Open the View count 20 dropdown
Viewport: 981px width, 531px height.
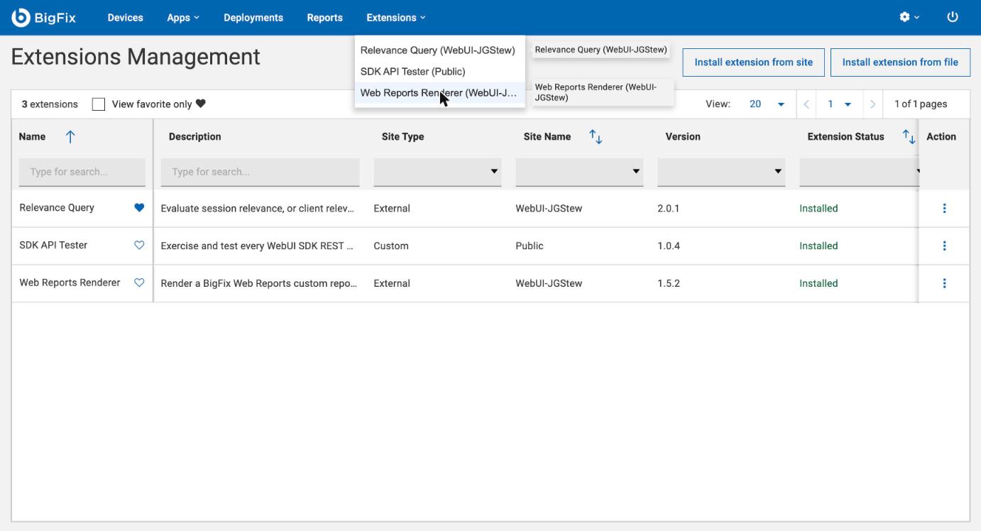pos(767,104)
